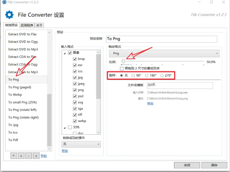Open the Png output format dropdown
The width and height of the screenshot is (230, 172).
[x=164, y=53]
